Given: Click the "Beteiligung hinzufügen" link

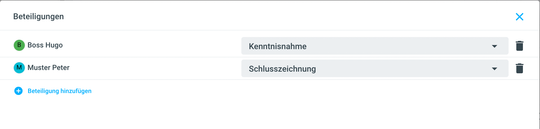Looking at the screenshot, I should 60,91.
